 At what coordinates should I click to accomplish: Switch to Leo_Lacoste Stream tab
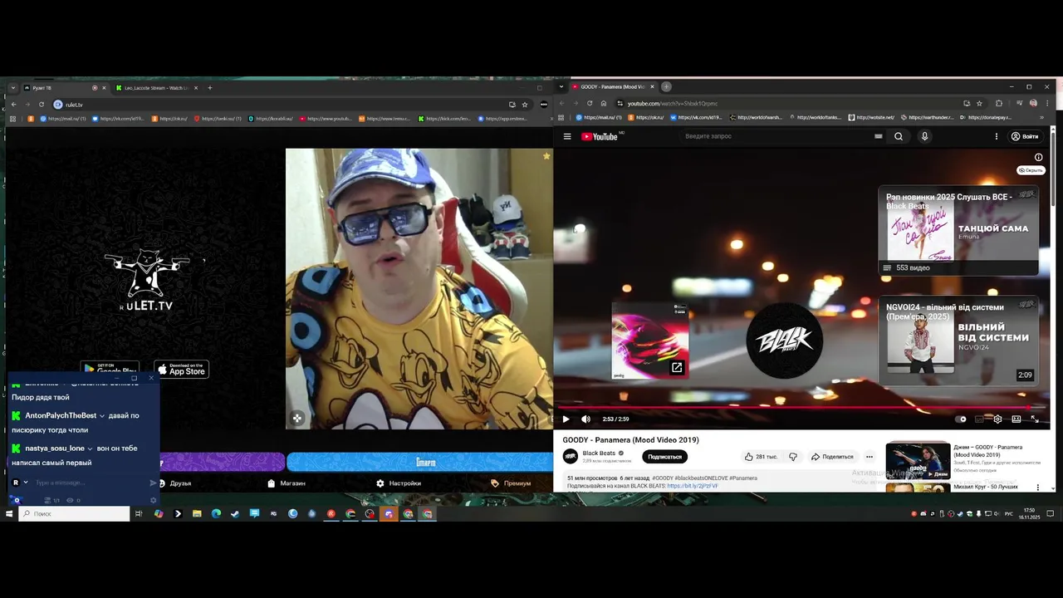[x=156, y=88]
